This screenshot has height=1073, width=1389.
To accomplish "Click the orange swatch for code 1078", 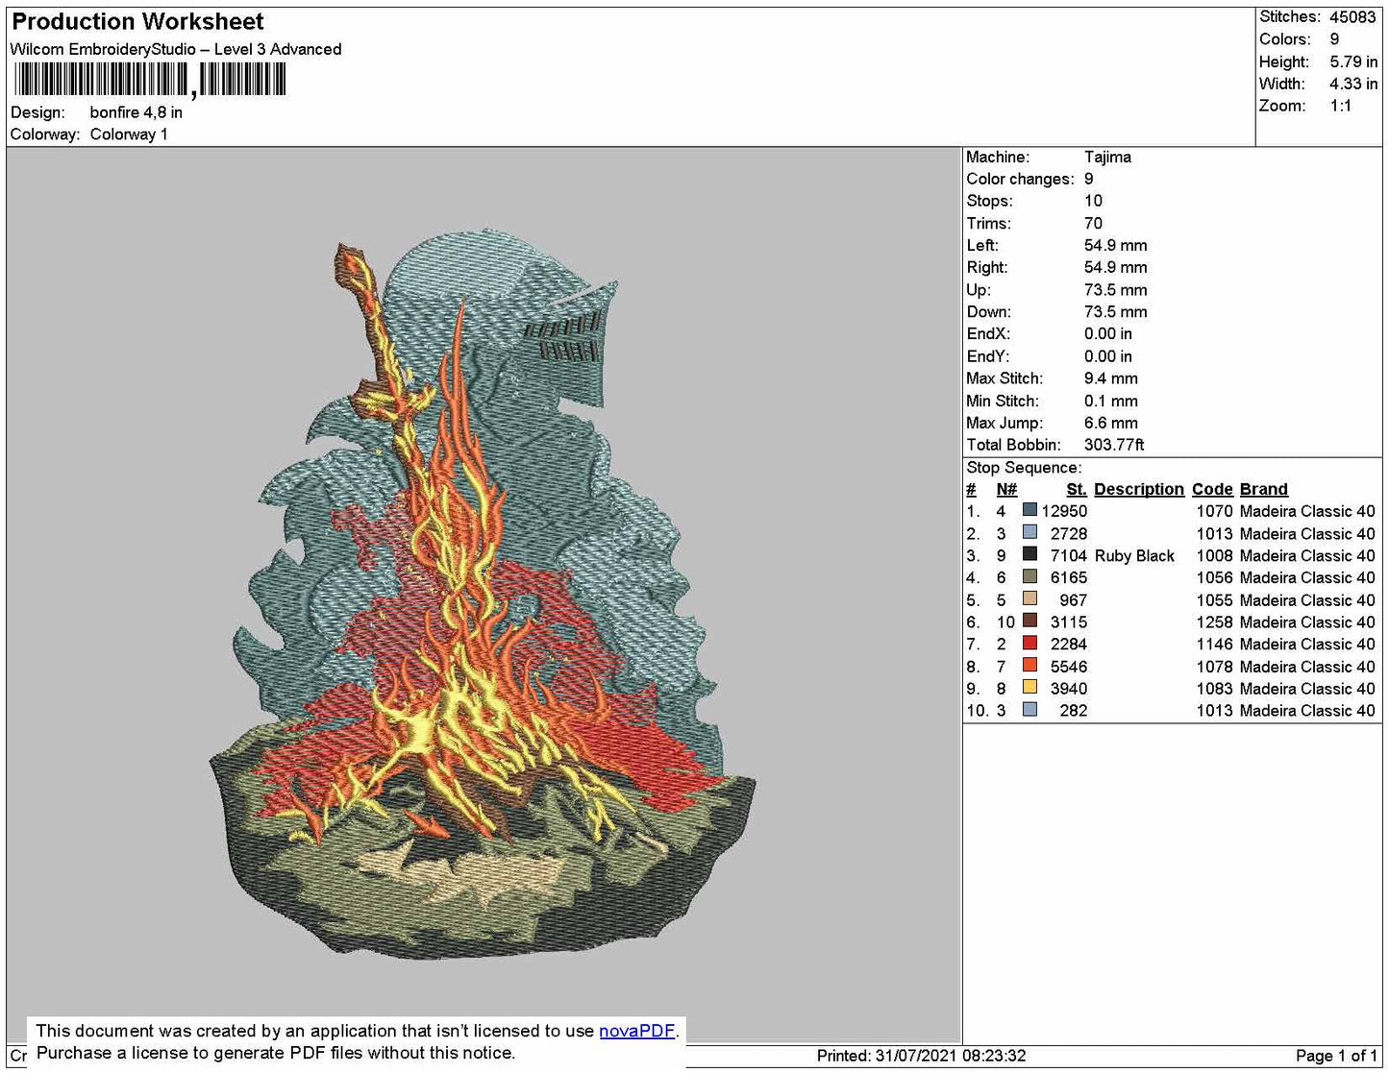I will coord(1029,665).
